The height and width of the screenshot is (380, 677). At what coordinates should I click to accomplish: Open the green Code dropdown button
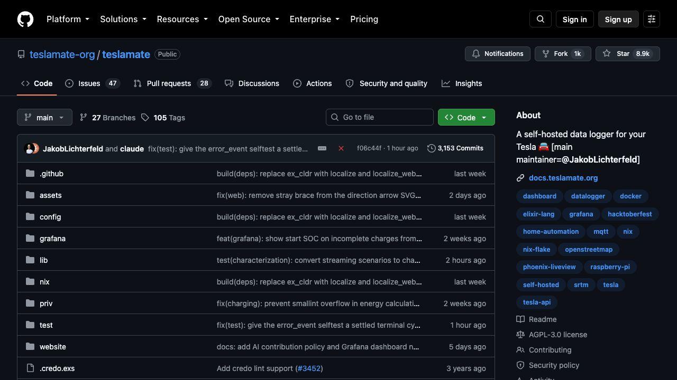click(x=466, y=117)
